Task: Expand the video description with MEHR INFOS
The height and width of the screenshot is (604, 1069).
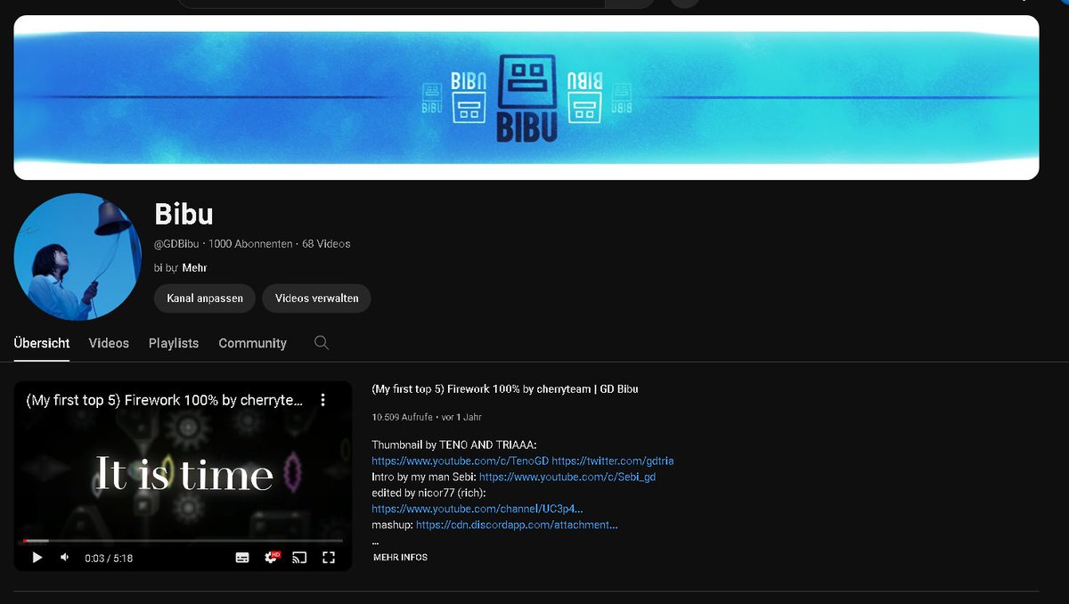Action: point(398,557)
